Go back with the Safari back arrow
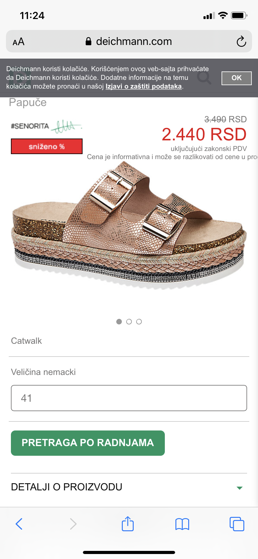Screen dimensions: 258x559 tap(19, 524)
